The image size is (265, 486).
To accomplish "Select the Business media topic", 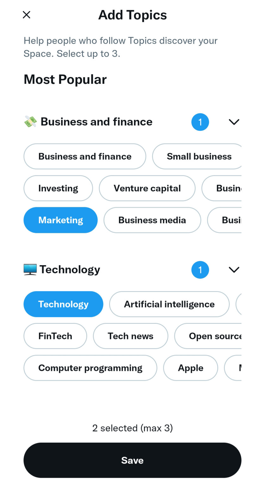I will (152, 220).
